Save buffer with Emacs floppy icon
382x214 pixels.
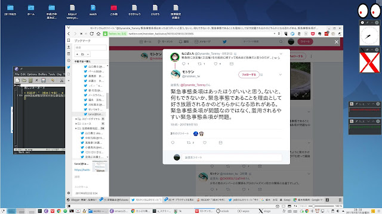44,80
